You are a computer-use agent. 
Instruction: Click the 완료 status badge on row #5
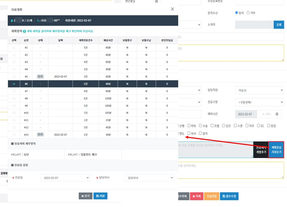pos(40,77)
